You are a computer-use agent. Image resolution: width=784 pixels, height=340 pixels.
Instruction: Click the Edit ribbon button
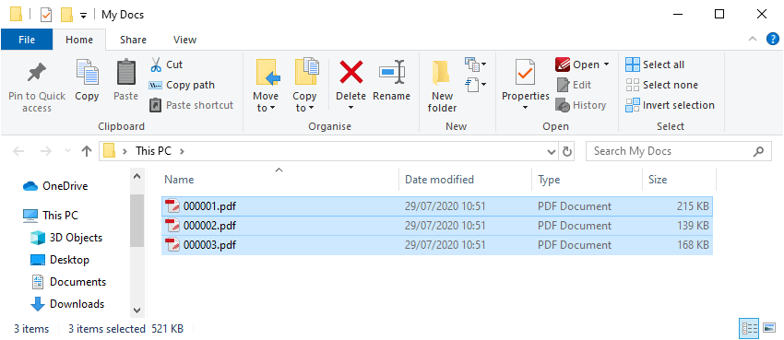click(x=574, y=85)
